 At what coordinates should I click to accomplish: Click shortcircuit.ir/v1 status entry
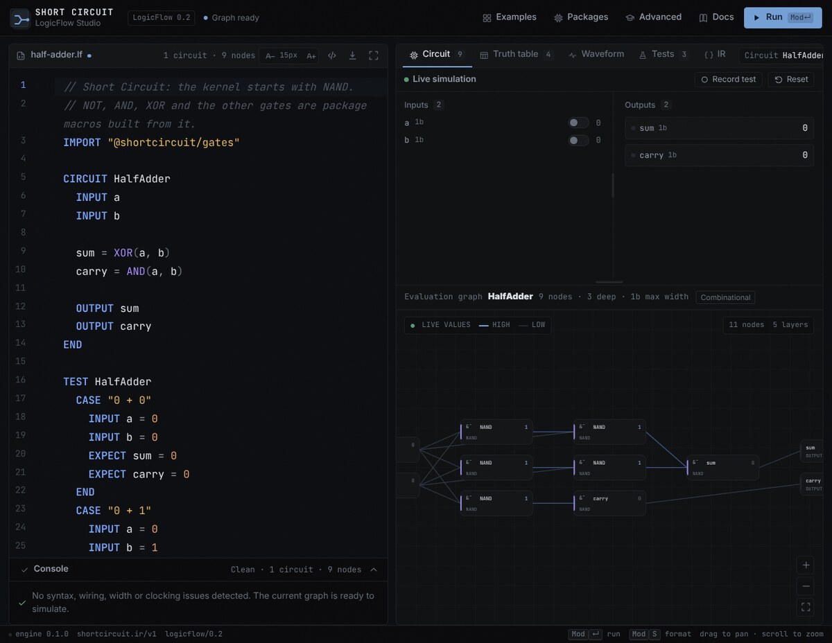(116, 634)
